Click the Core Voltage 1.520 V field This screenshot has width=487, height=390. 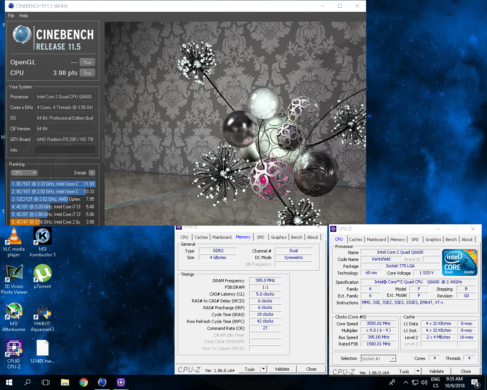(427, 273)
